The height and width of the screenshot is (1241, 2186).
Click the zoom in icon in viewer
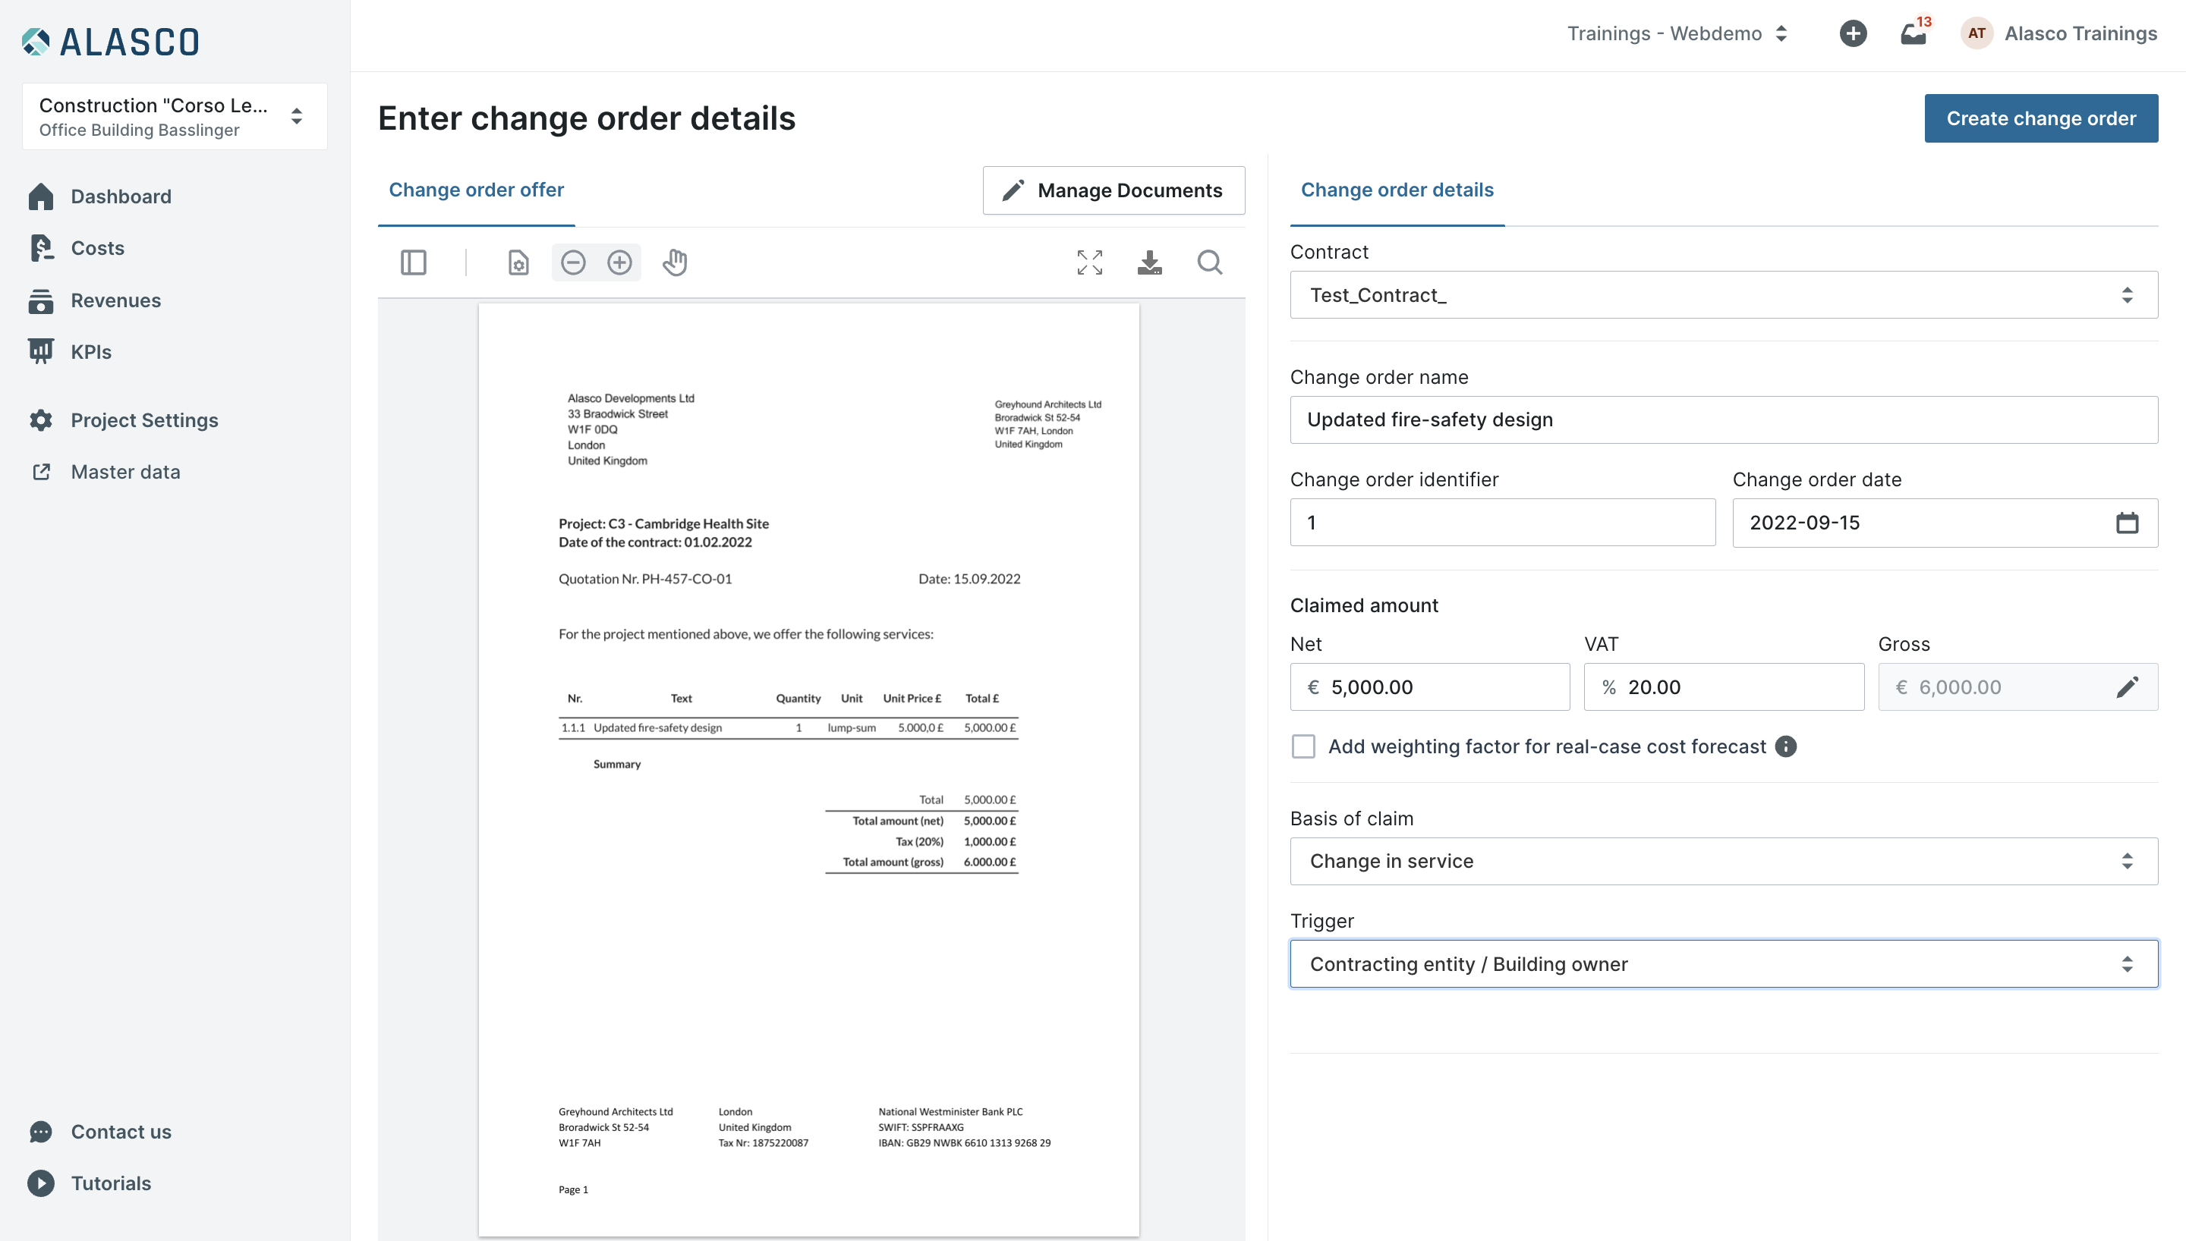click(620, 262)
